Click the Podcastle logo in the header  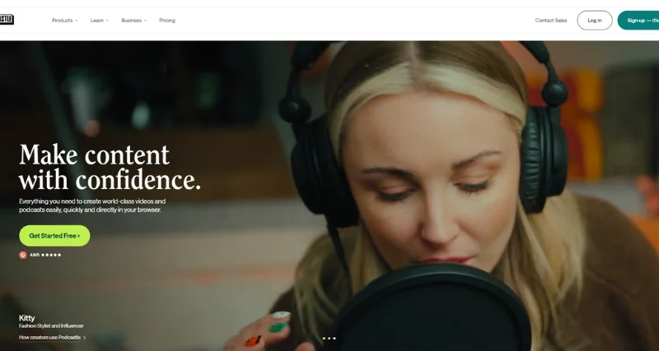tap(7, 20)
